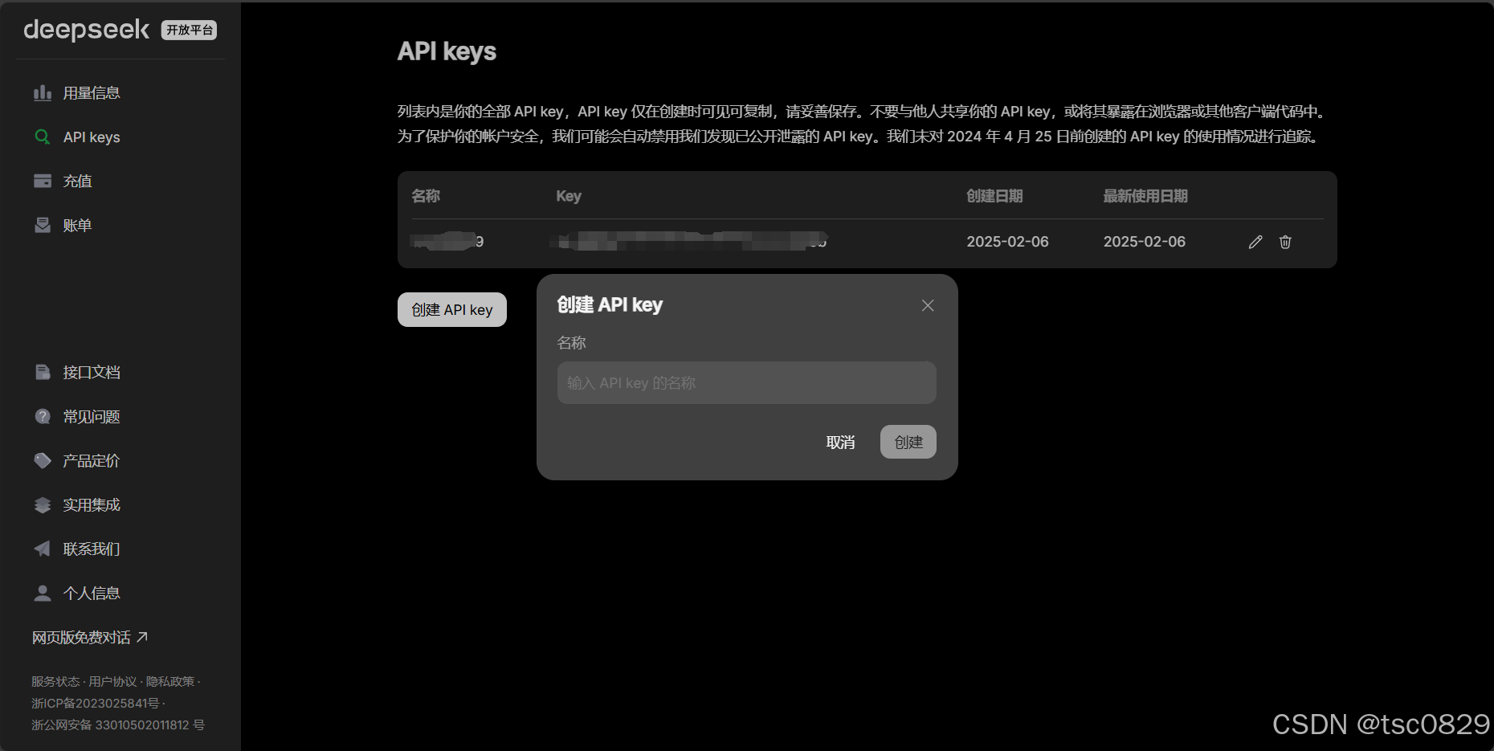Edit the API key with pencil icon

(1255, 242)
